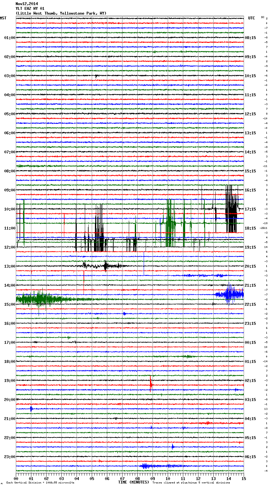Select the 05 minute axis tick label
The height and width of the screenshot is (487, 269).
click(92, 479)
